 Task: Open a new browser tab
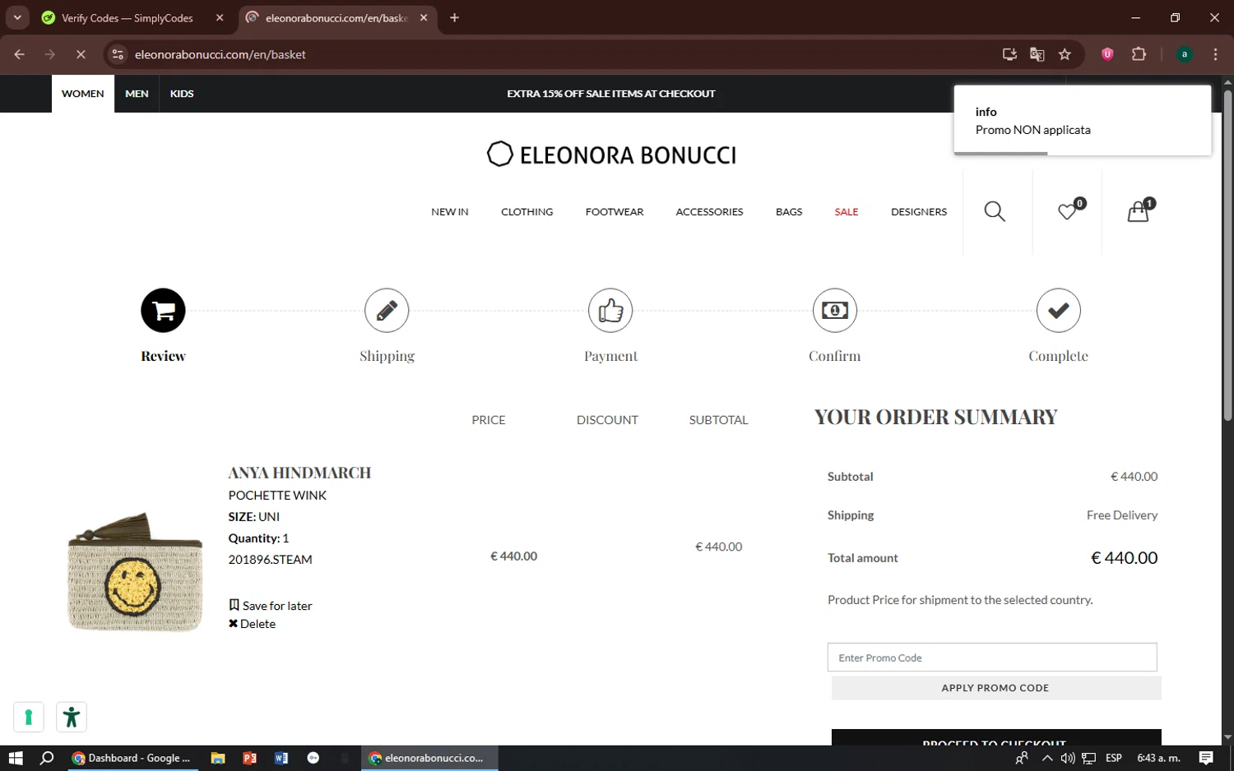click(x=454, y=17)
